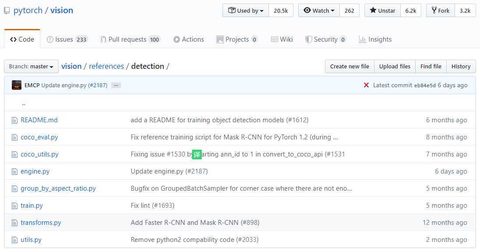Go up to parent directory (..)
The height and width of the screenshot is (252, 480).
pyautogui.click(x=24, y=103)
